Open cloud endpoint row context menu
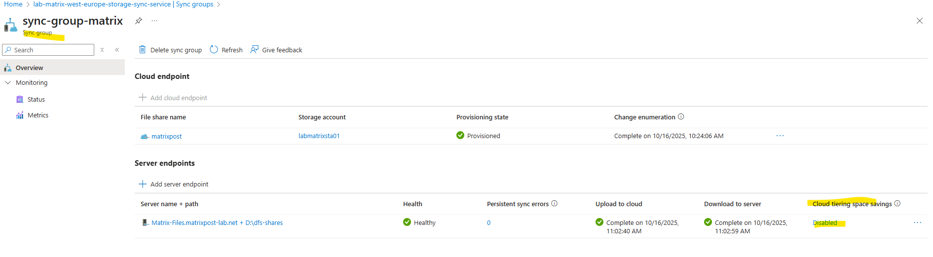This screenshot has width=933, height=257. point(780,136)
